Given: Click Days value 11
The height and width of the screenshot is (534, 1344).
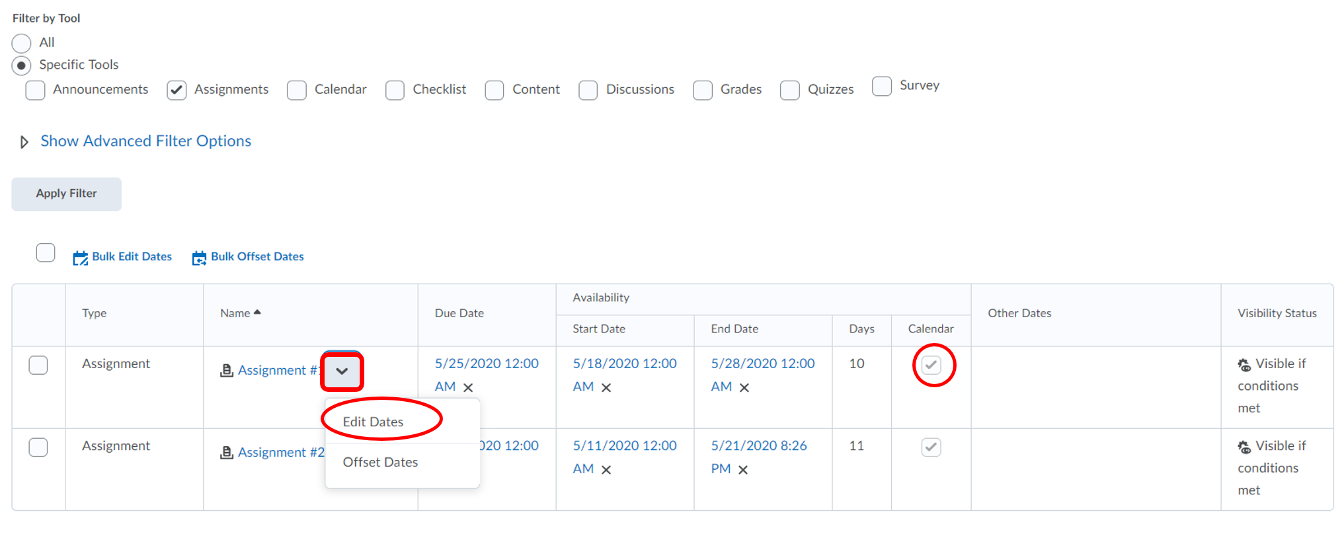Looking at the screenshot, I should 857,446.
